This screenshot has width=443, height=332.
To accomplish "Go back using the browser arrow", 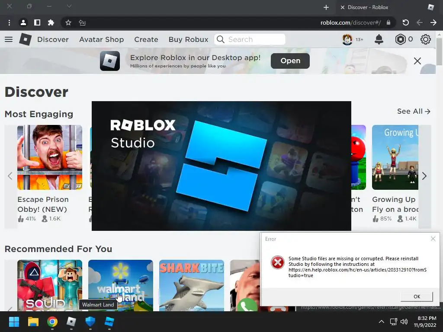I will click(x=420, y=22).
